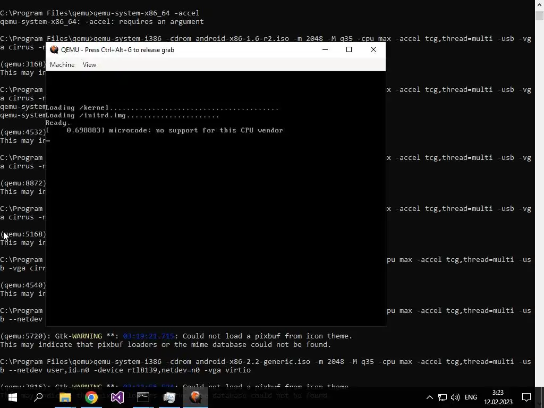Click the 'microcode: no support for this CPU vendor' line
Screen dimensions: 544x408
[x=165, y=131]
